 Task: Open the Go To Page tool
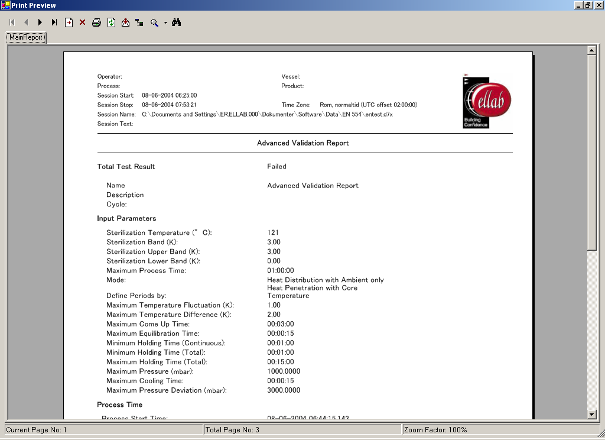point(69,22)
